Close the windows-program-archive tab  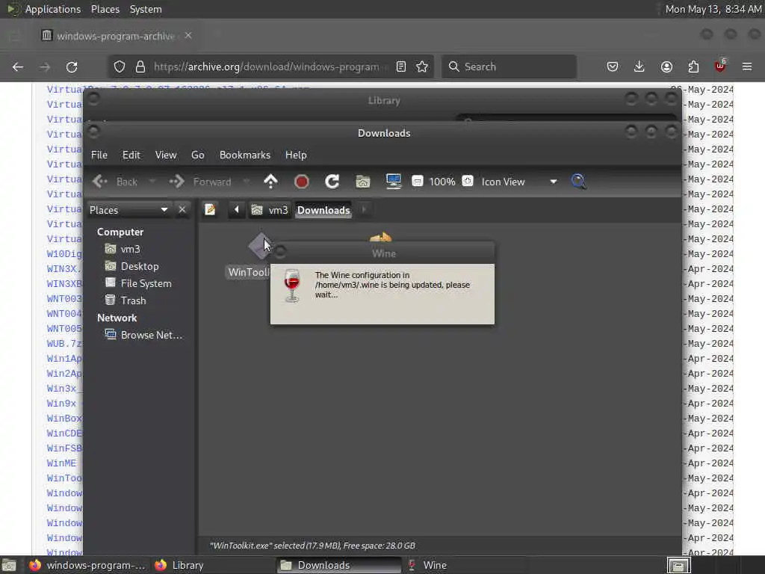point(188,36)
